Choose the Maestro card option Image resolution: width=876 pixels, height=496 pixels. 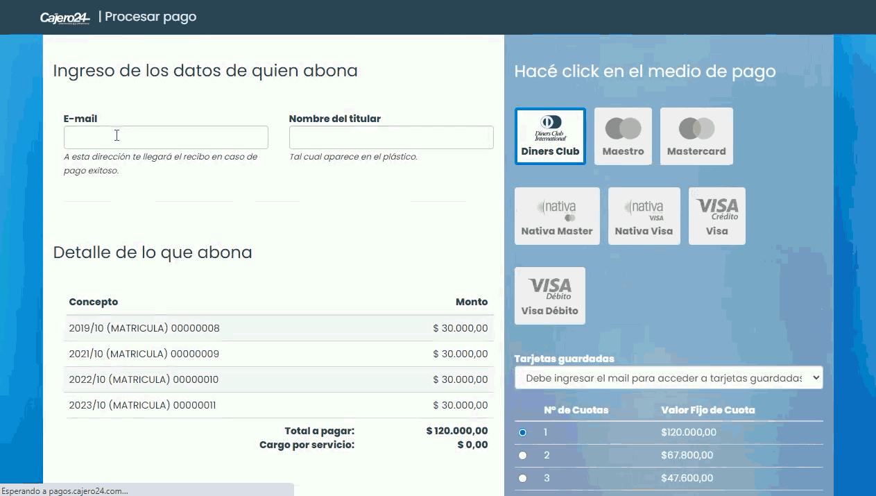click(623, 136)
